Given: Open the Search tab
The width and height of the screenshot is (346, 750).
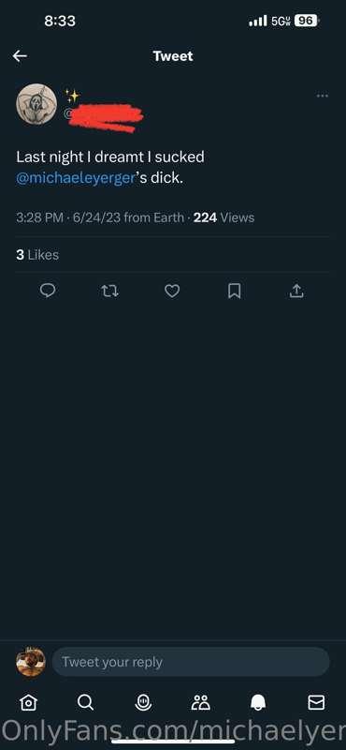Looking at the screenshot, I should click(x=85, y=702).
